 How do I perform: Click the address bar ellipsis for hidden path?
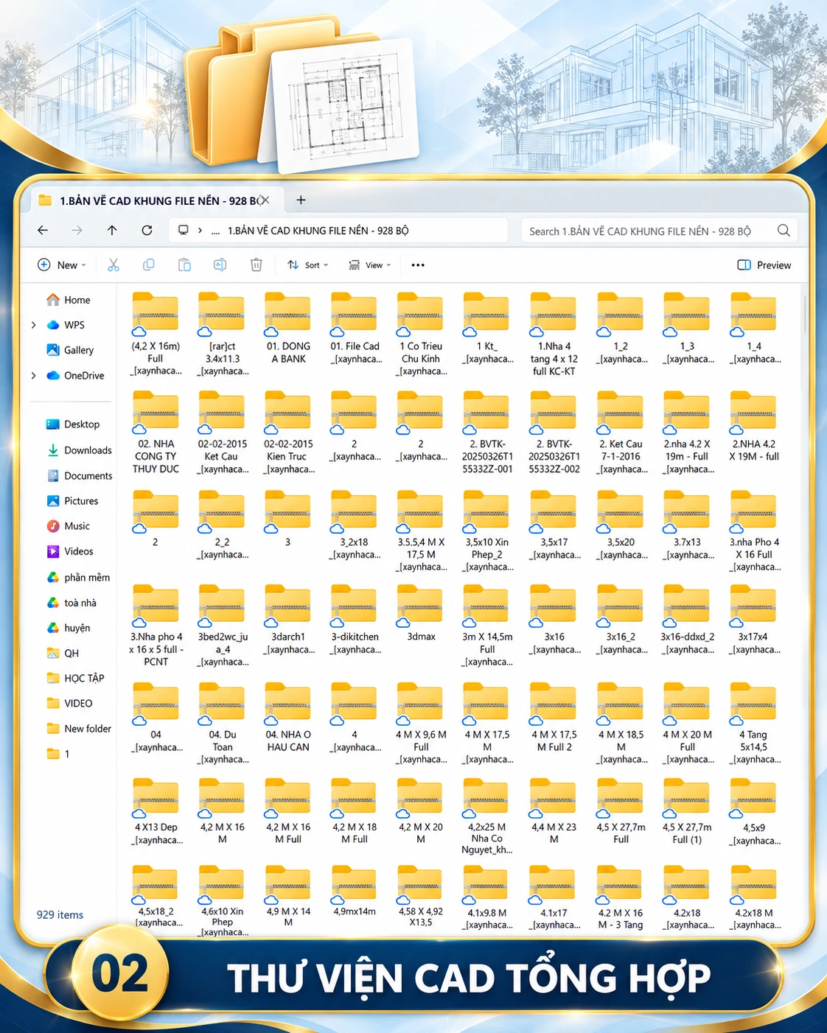pos(215,231)
